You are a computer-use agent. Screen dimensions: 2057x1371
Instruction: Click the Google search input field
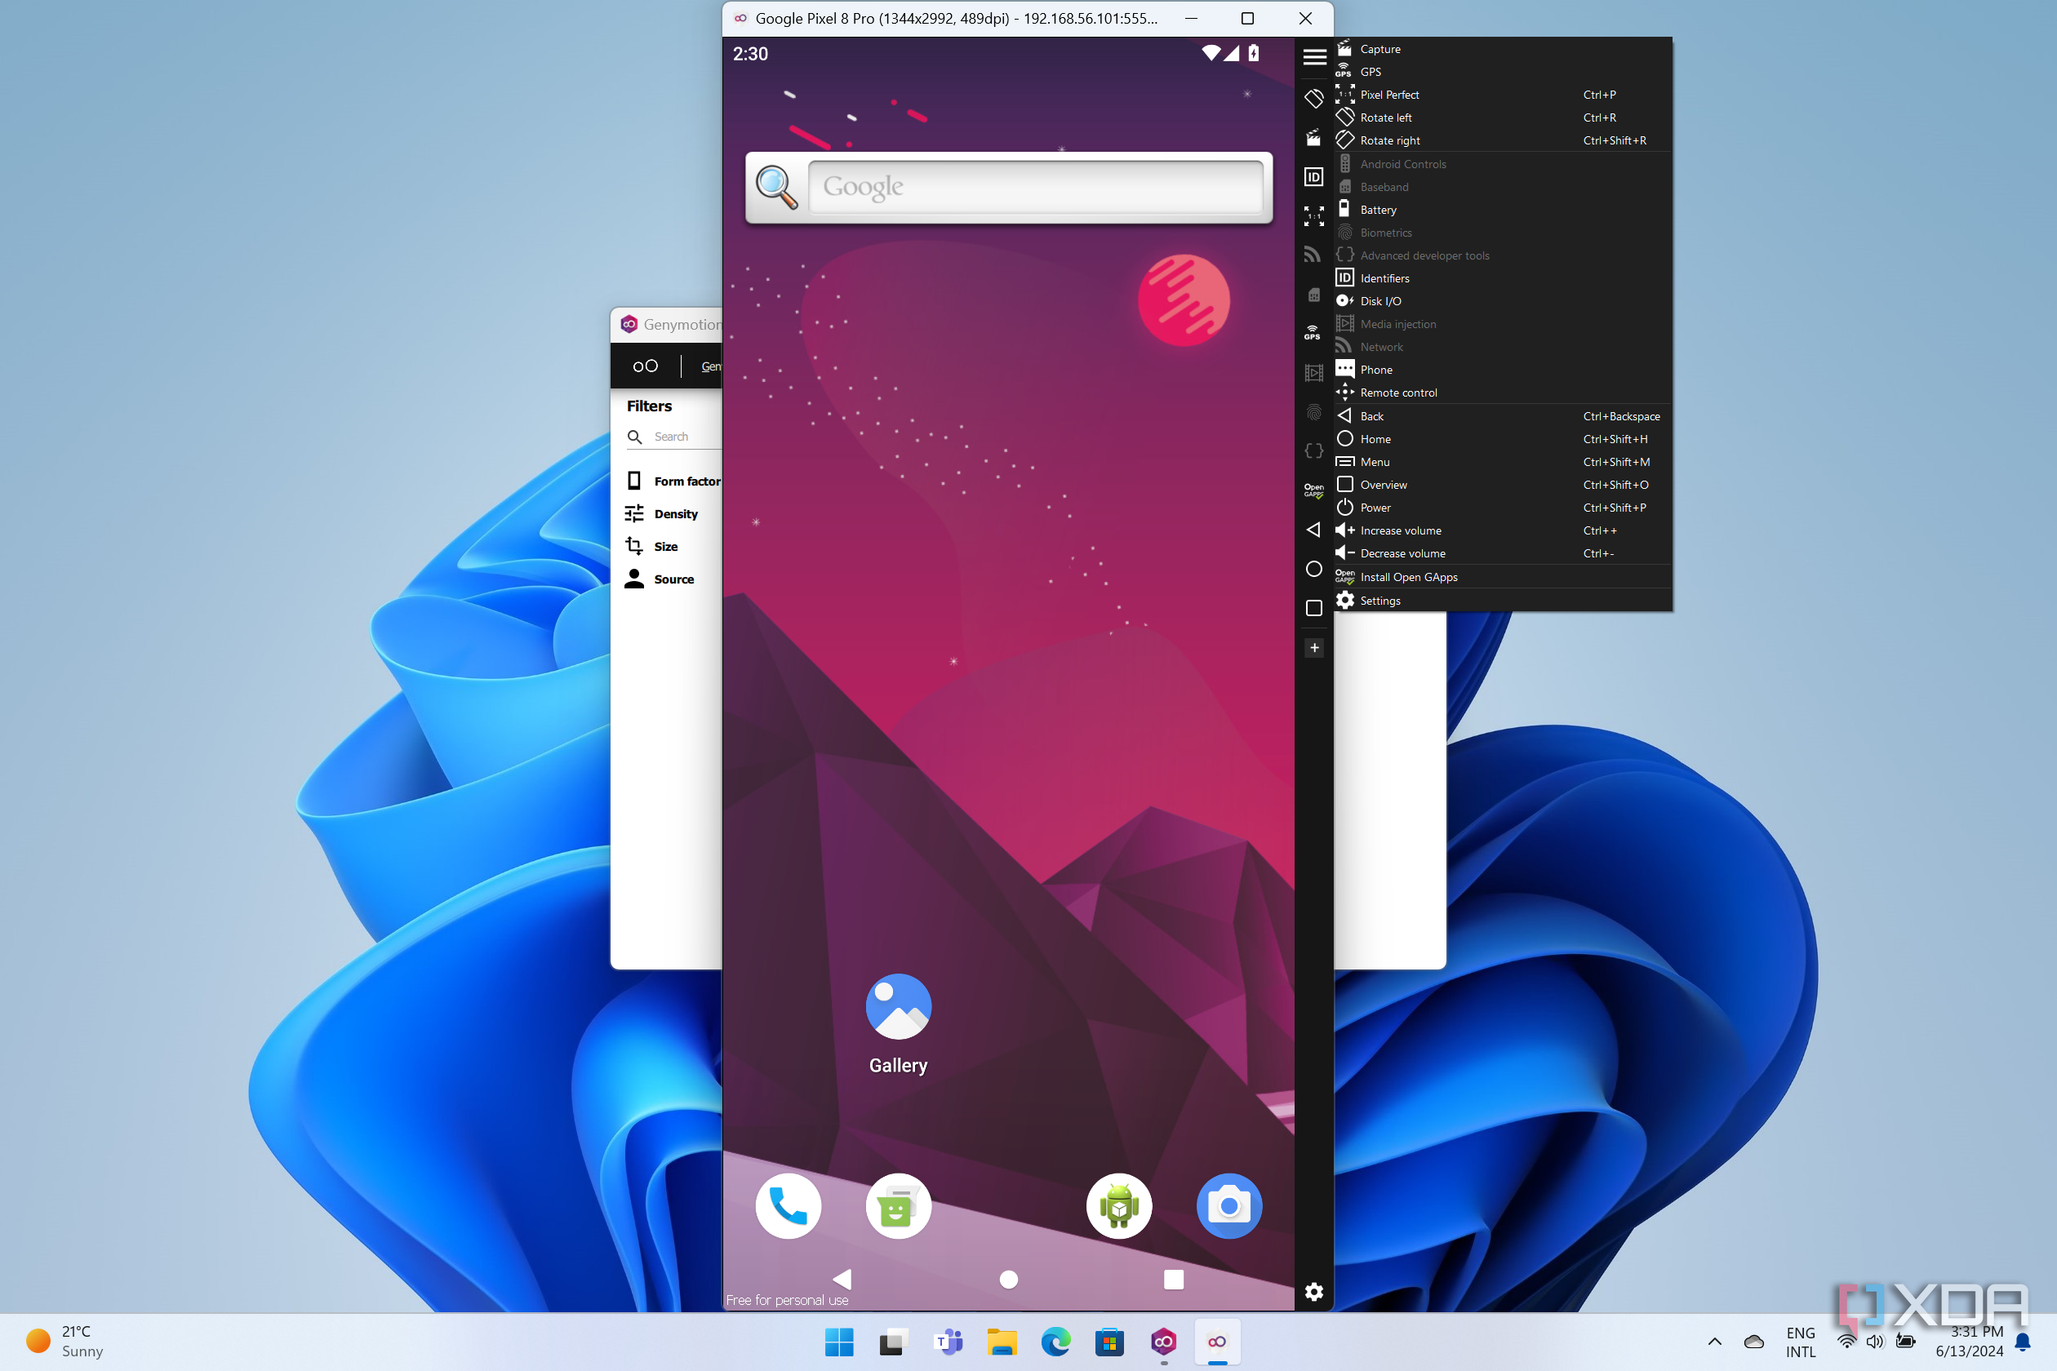pos(1036,186)
